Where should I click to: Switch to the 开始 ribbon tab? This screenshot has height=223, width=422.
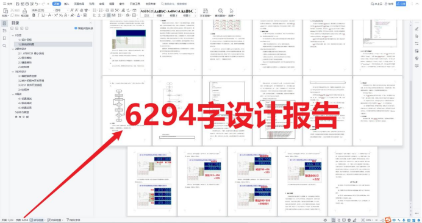click(57, 4)
